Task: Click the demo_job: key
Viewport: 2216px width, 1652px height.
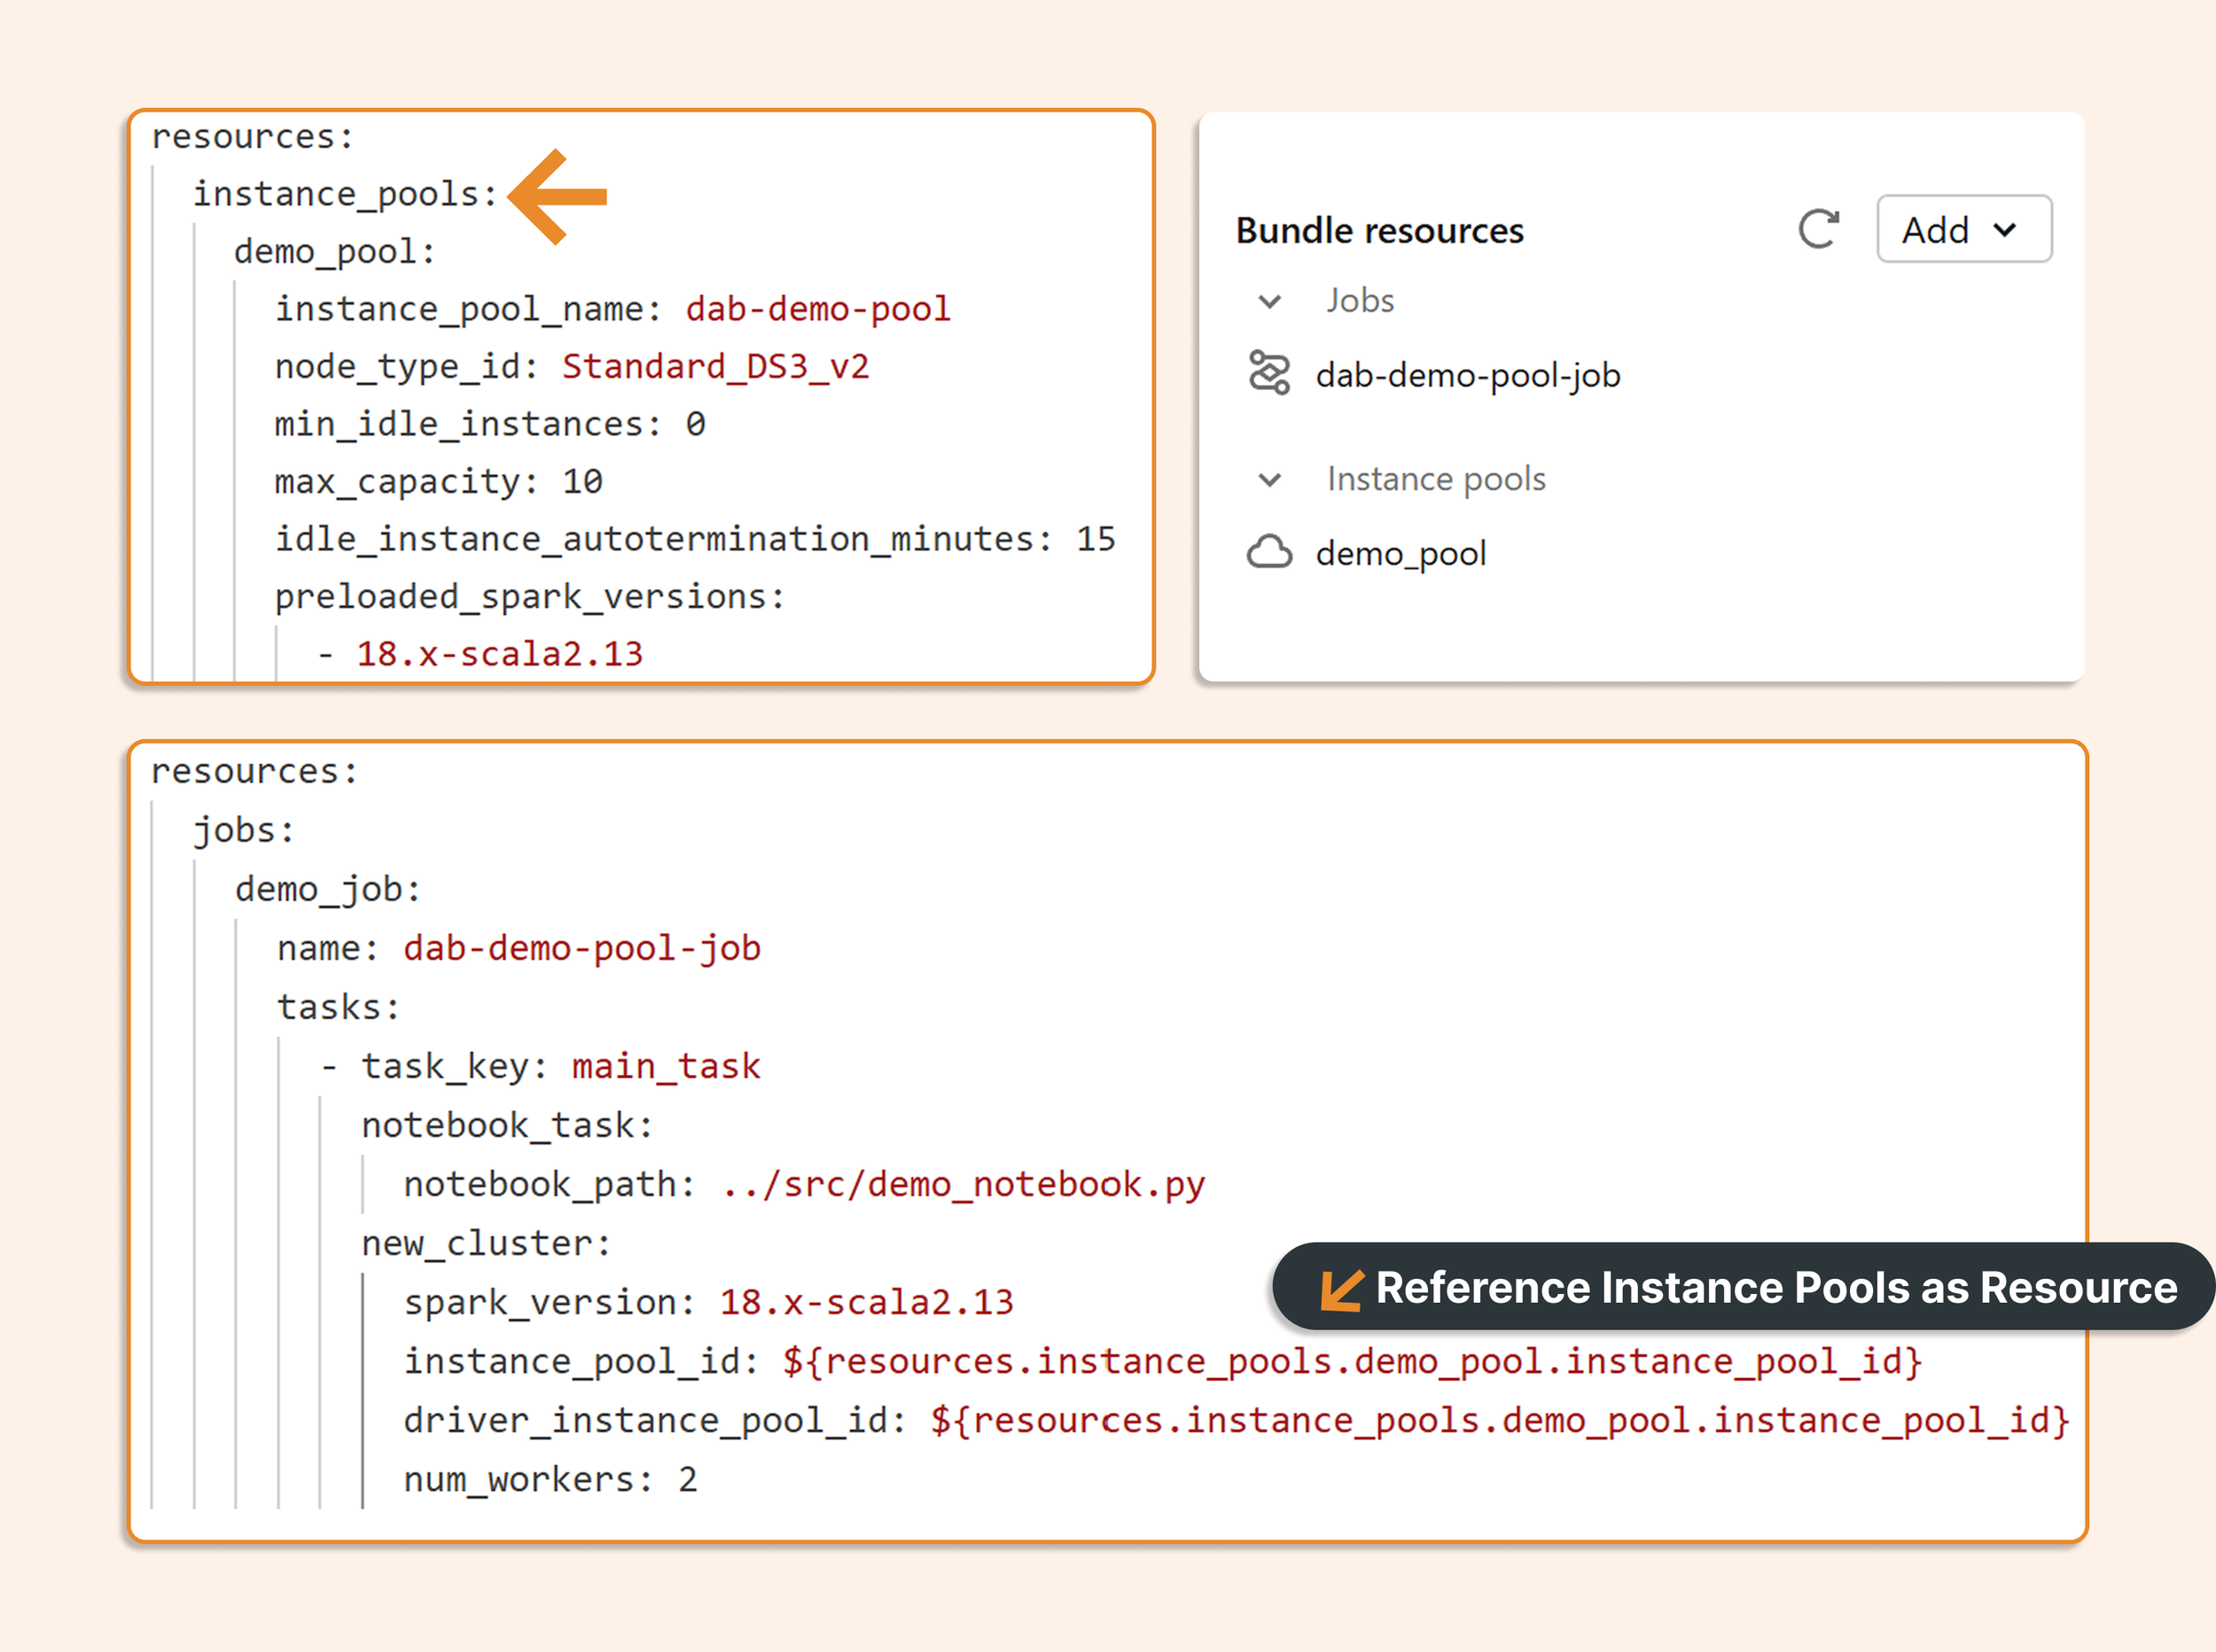Action: pos(327,889)
